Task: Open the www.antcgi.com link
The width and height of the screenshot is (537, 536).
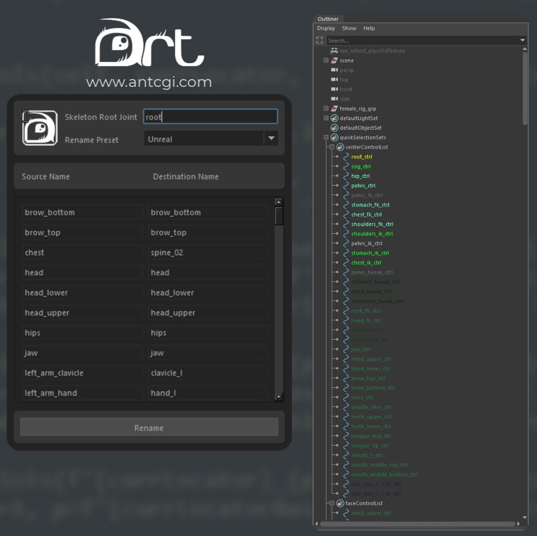Action: [149, 82]
